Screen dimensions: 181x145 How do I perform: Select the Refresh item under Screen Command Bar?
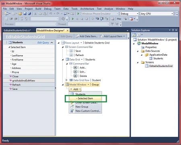coord(80,55)
